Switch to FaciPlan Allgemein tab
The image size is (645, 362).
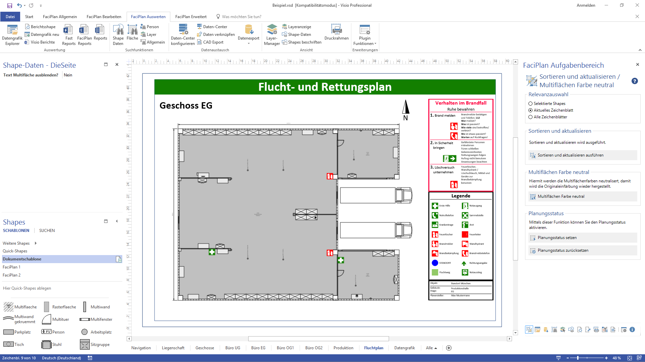[60, 17]
